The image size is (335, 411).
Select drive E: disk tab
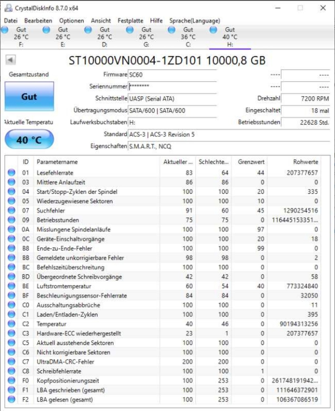point(63,37)
